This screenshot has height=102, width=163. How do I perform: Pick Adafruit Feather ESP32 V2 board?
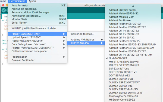pyautogui.click(x=133, y=41)
